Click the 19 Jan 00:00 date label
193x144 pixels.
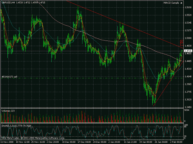[x=146, y=142]
